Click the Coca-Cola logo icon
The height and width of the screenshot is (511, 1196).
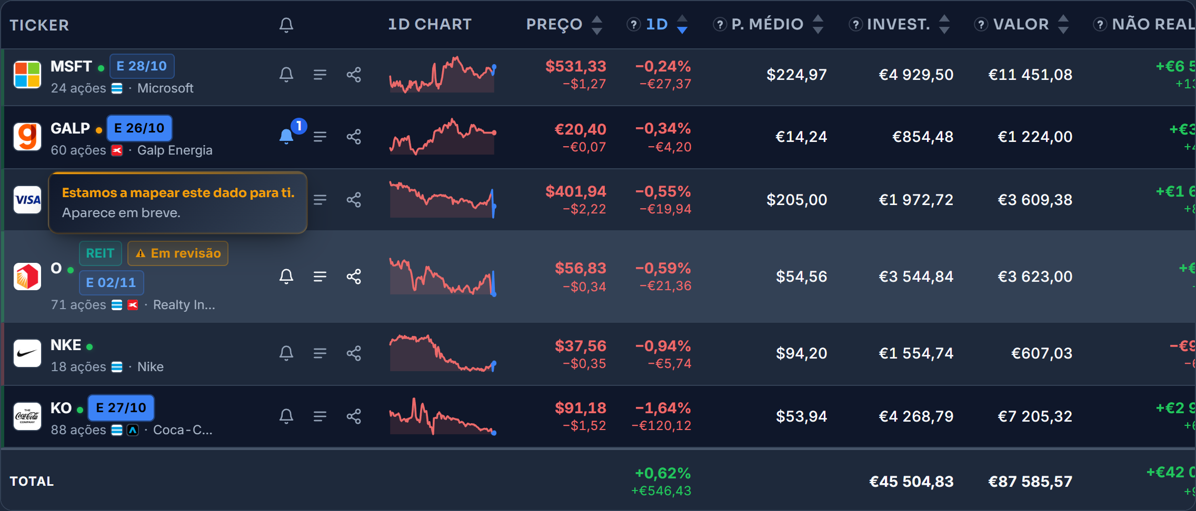click(27, 416)
